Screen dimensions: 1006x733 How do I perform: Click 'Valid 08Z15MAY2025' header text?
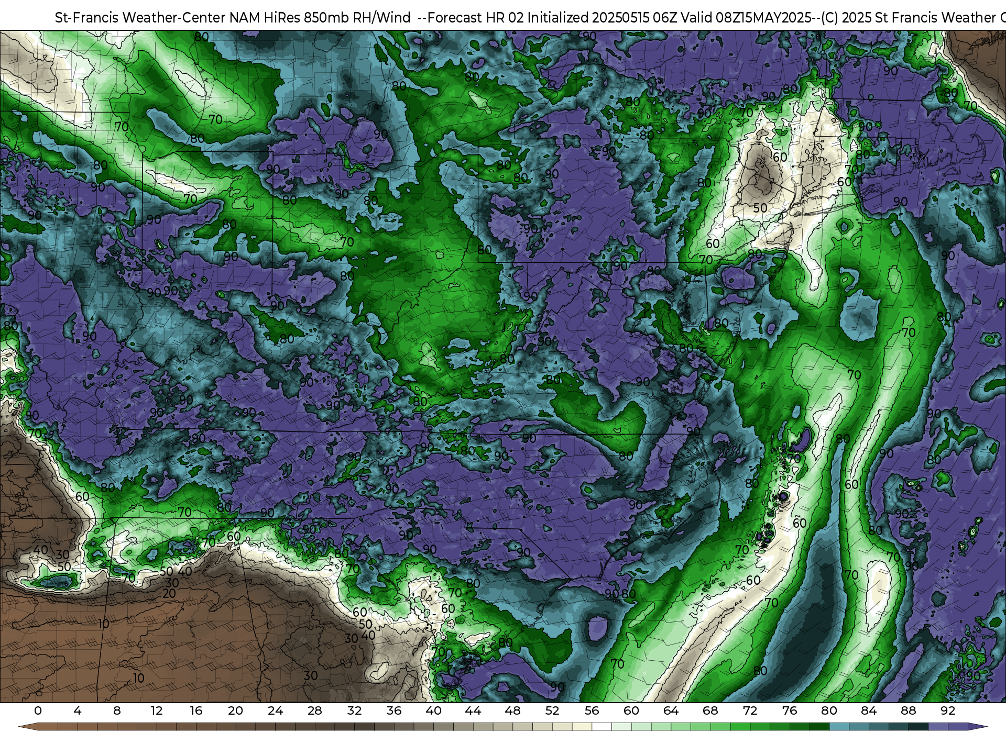coord(746,18)
